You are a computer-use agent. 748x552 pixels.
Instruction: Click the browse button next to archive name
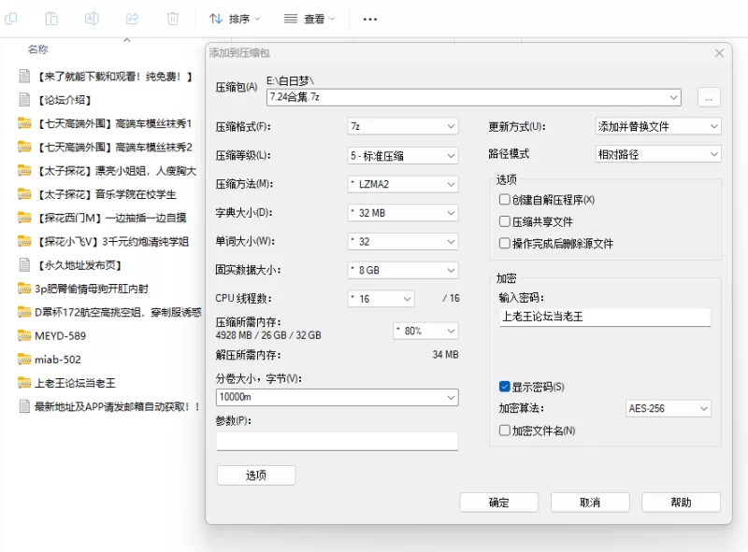[x=709, y=98]
